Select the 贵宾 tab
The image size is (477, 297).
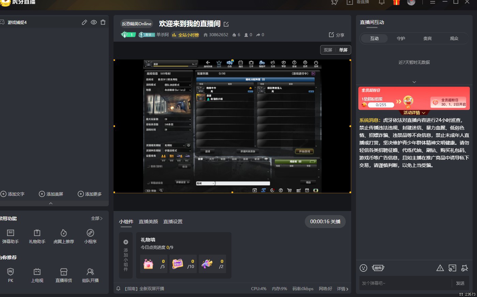point(428,38)
